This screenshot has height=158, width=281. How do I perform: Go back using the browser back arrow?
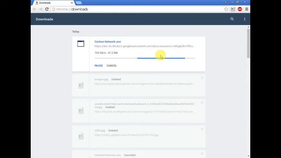pos(34,9)
